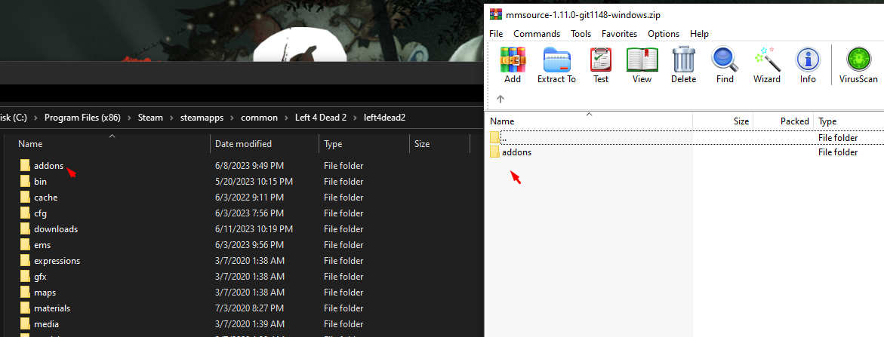
Task: Click the expressions folder icon
Action: pos(25,261)
